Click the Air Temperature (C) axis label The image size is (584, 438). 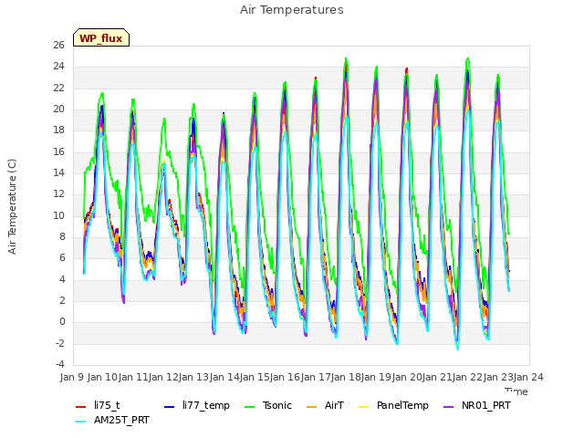12,207
